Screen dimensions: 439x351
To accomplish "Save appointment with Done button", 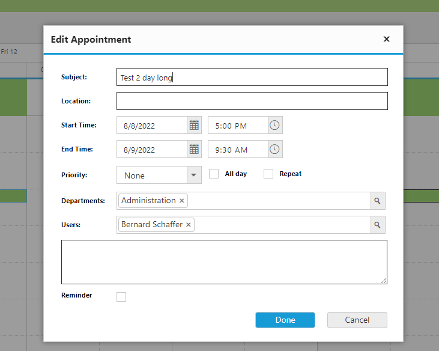I will [x=285, y=320].
